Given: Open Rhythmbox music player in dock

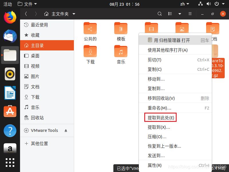Looking at the screenshot, I should pos(10,74).
